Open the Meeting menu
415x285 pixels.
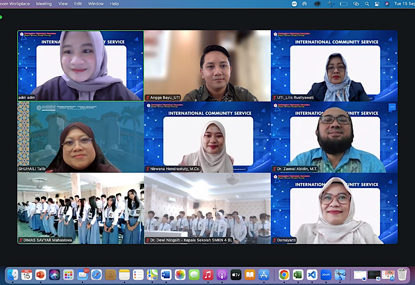(44, 4)
